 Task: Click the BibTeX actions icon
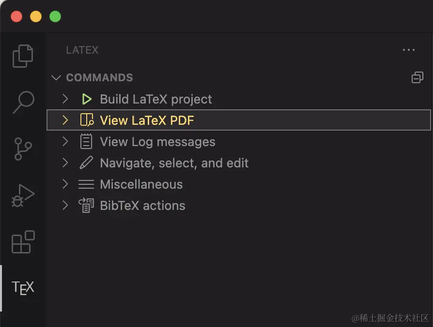(86, 206)
